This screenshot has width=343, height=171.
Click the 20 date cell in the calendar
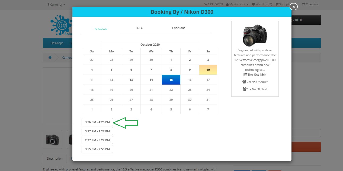tap(131, 90)
